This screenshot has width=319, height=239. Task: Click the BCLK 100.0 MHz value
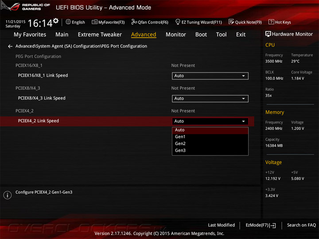point(274,78)
